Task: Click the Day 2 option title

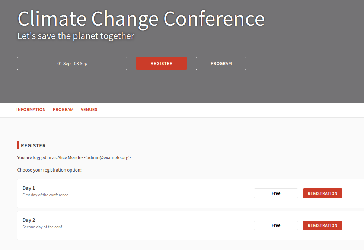Action: pos(29,220)
